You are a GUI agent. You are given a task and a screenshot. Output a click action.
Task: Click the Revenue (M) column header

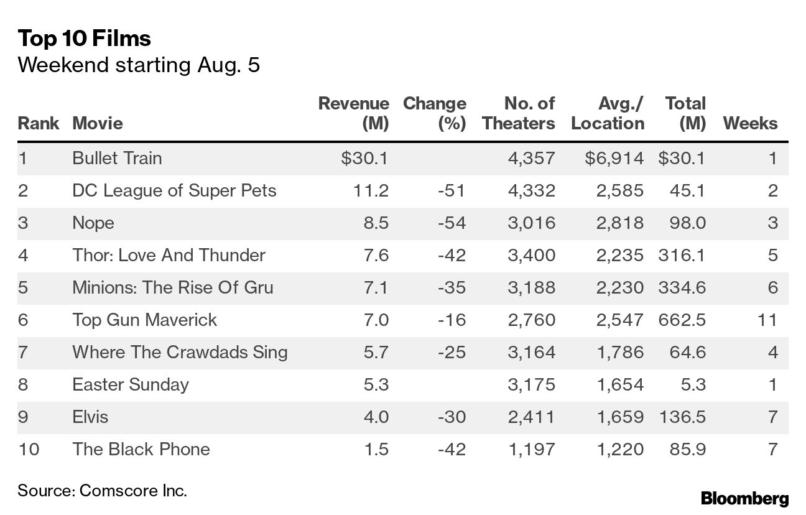pyautogui.click(x=353, y=113)
